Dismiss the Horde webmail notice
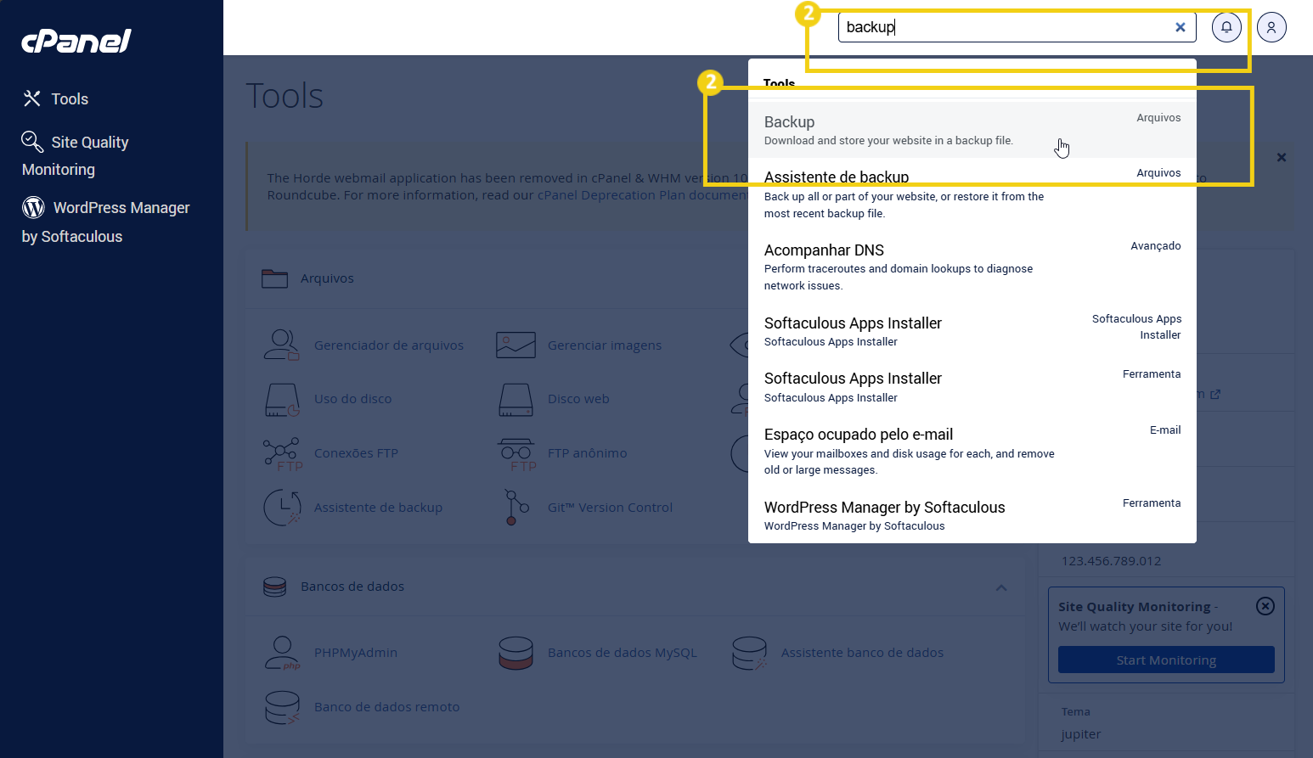The height and width of the screenshot is (758, 1313). (1282, 157)
